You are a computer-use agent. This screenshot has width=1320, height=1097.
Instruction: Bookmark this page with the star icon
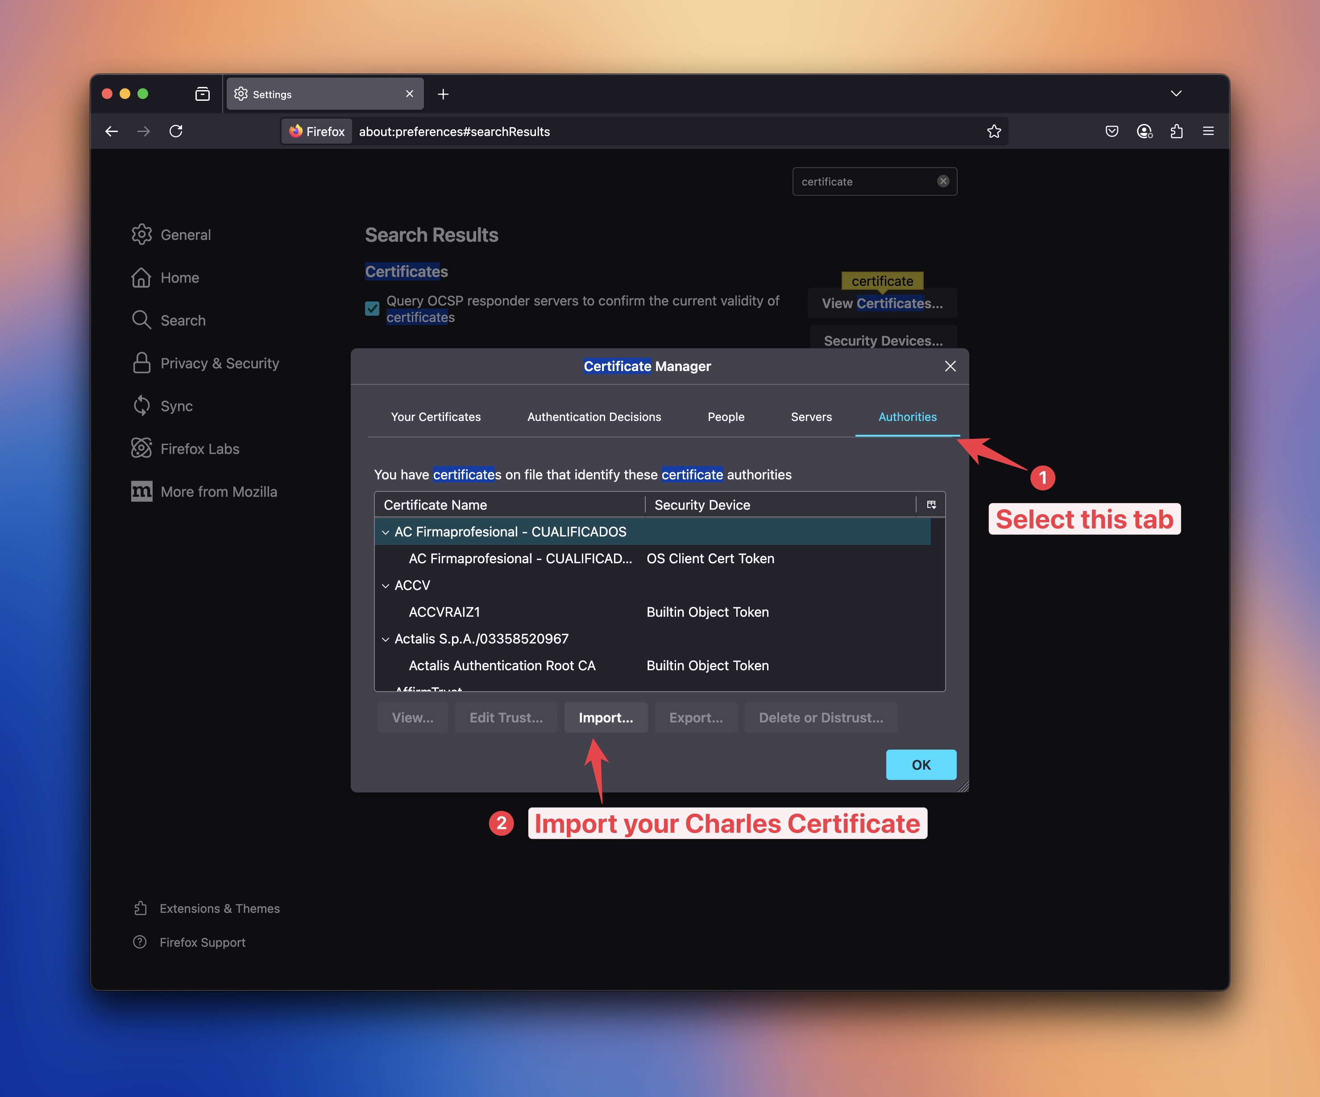[x=994, y=131]
